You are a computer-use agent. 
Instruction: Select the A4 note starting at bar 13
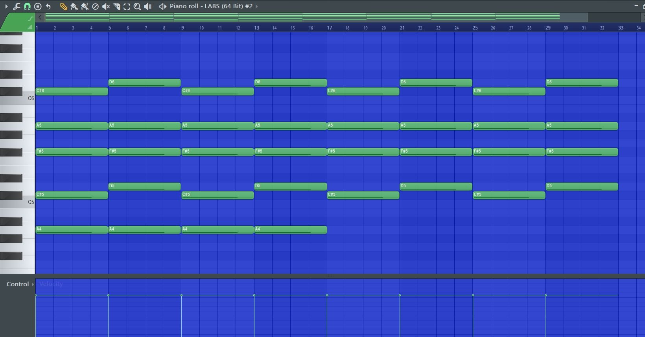pos(291,230)
